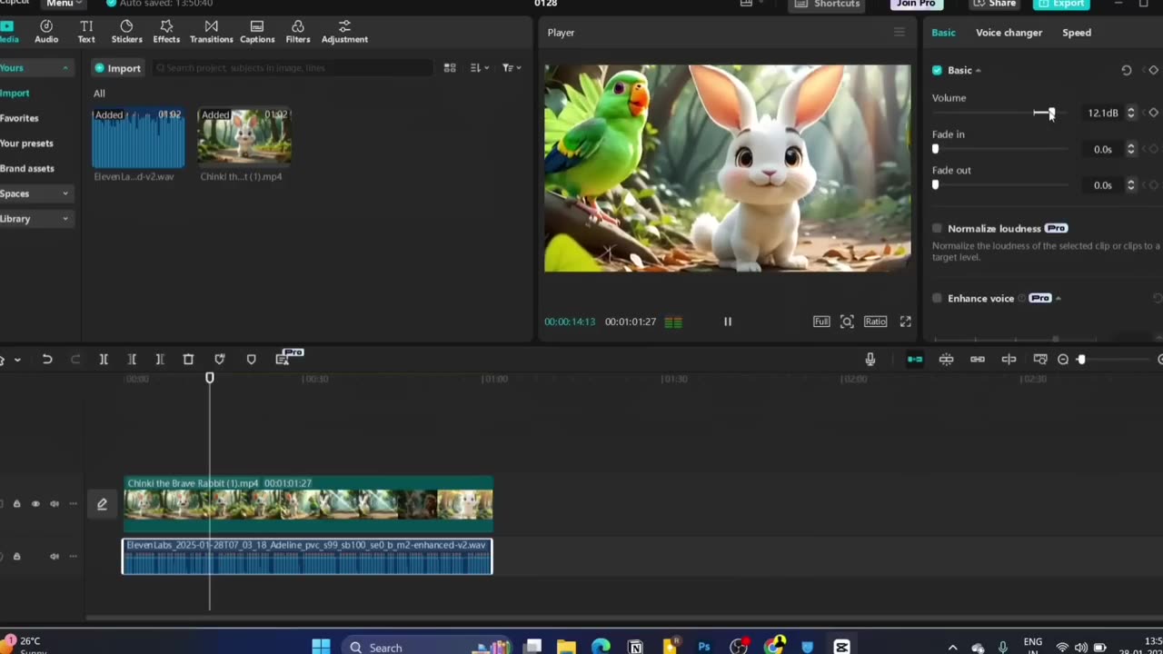Click the Import button
Screen dimensions: 1163x654
(118, 68)
